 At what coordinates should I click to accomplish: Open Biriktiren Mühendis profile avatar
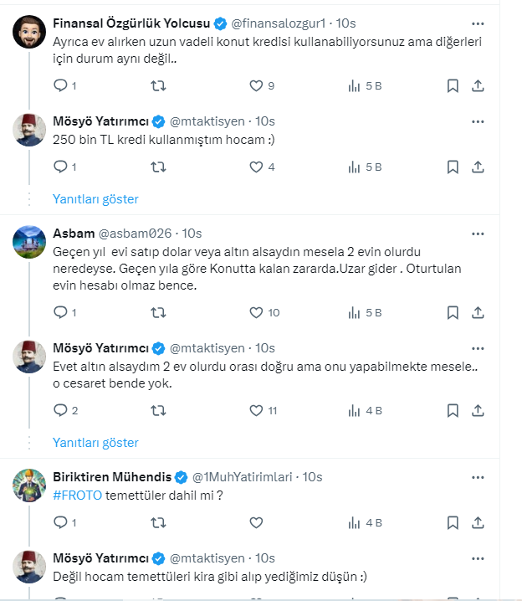[x=29, y=485]
